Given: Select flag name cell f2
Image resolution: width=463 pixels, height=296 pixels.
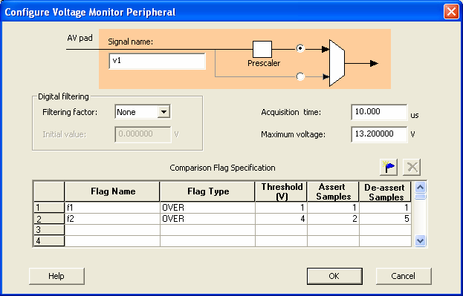Looking at the screenshot, I should tap(112, 219).
